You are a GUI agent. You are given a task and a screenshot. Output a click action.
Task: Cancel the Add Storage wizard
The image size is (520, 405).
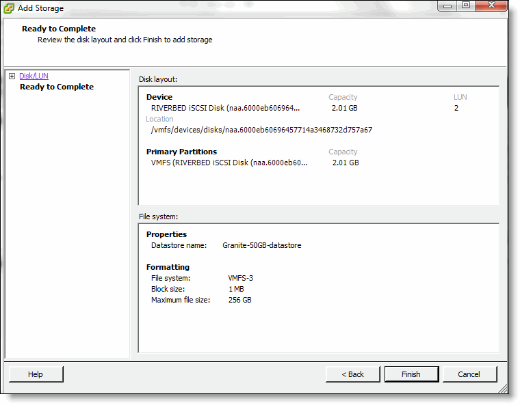coord(469,374)
